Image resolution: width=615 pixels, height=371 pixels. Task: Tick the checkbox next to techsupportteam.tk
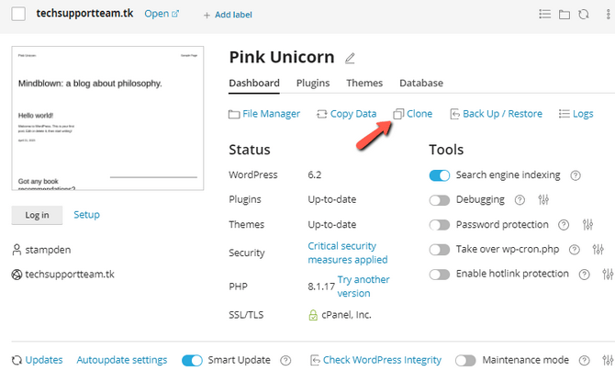pyautogui.click(x=18, y=14)
